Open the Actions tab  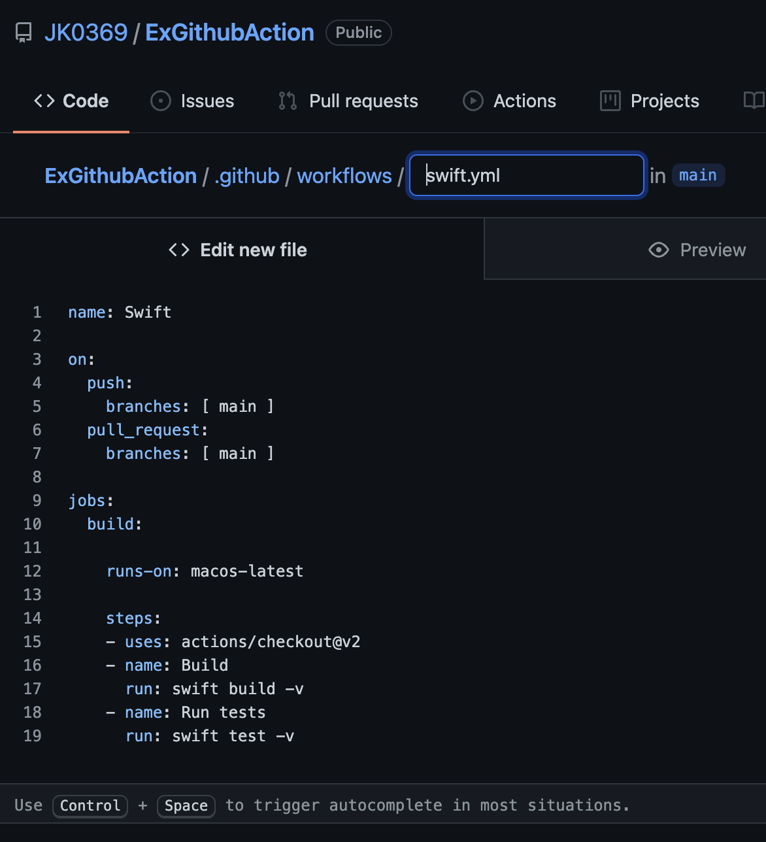509,101
